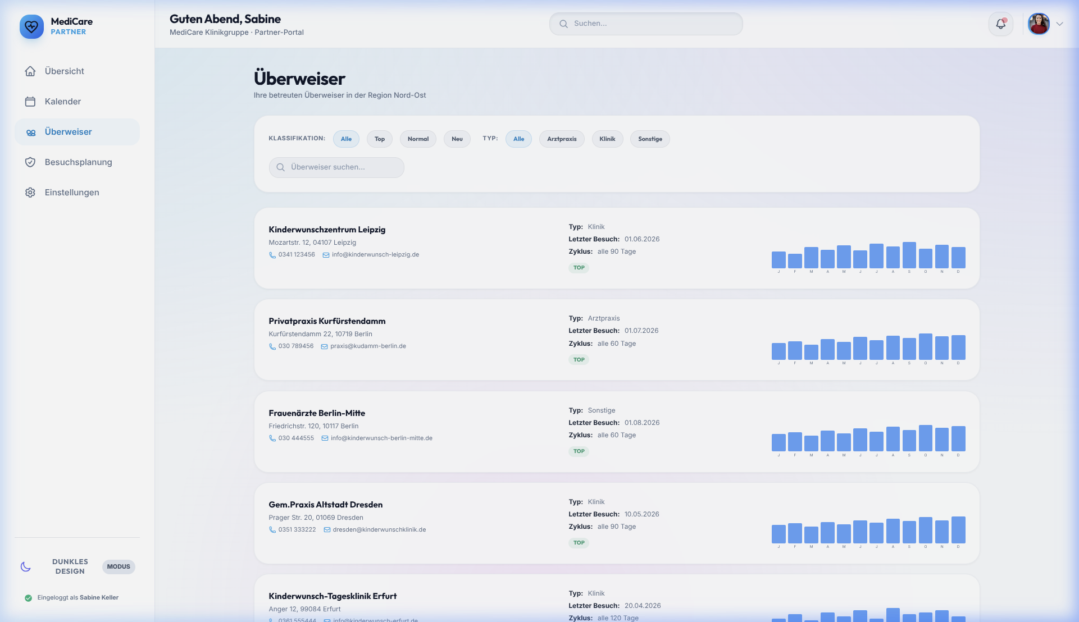Image resolution: width=1079 pixels, height=622 pixels.
Task: Expand the user profile chevron
Action: [1059, 24]
